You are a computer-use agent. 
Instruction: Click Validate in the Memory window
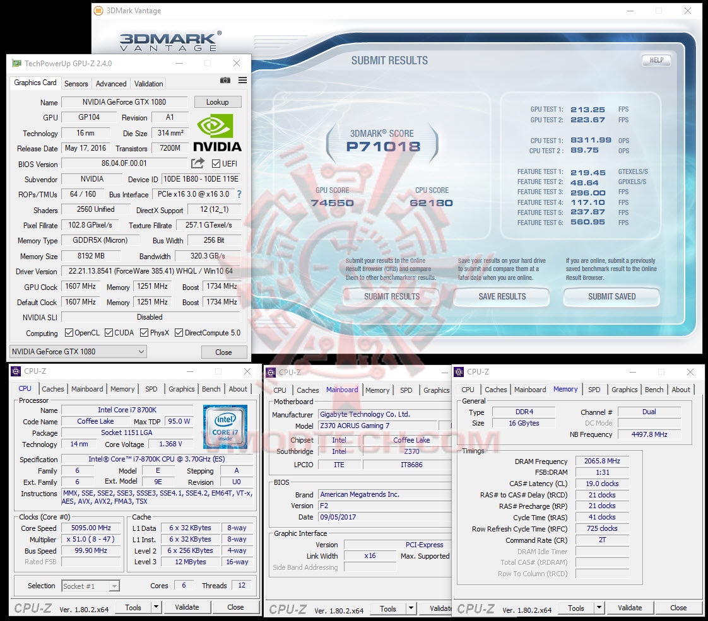point(630,608)
